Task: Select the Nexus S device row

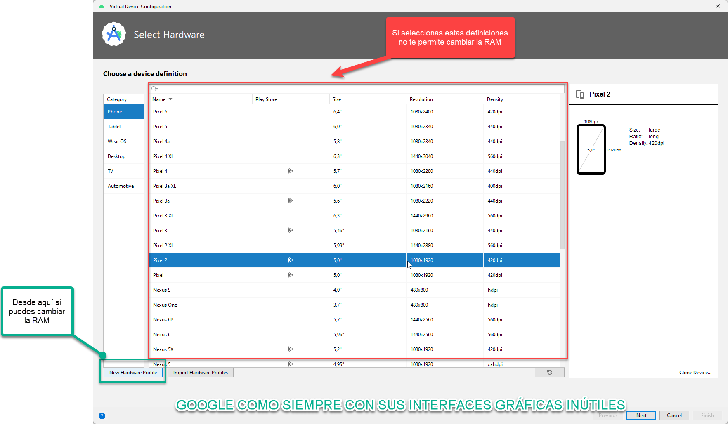Action: (x=355, y=290)
